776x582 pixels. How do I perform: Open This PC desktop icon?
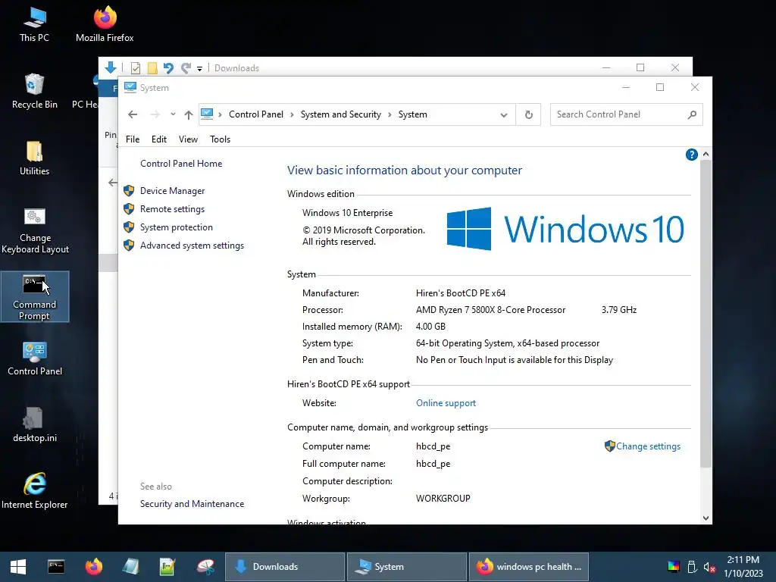tap(34, 23)
